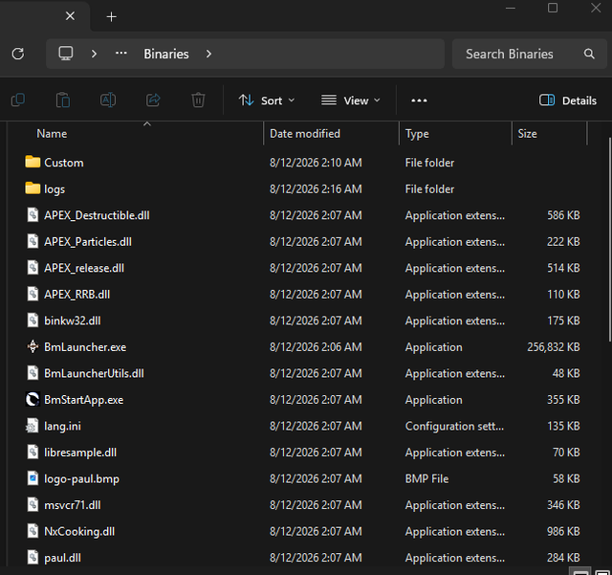Select the BmStartApp.exe application icon
This screenshot has height=575, width=612.
[33, 399]
